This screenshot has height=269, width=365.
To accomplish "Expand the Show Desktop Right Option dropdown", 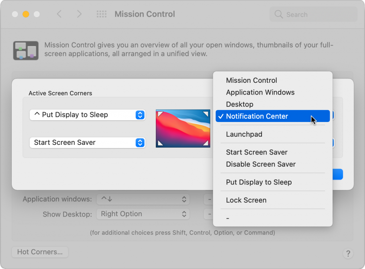I will [143, 214].
